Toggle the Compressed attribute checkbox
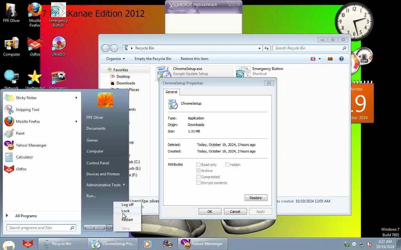401x250 pixels. (x=198, y=177)
